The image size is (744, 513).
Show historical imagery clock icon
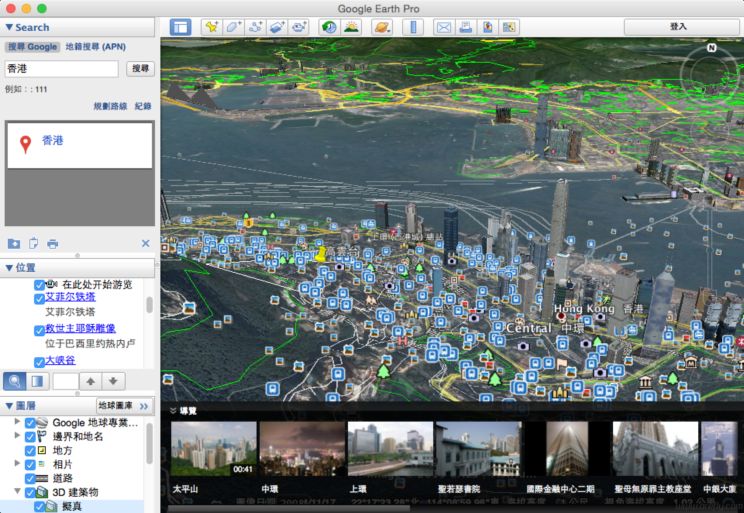[330, 27]
